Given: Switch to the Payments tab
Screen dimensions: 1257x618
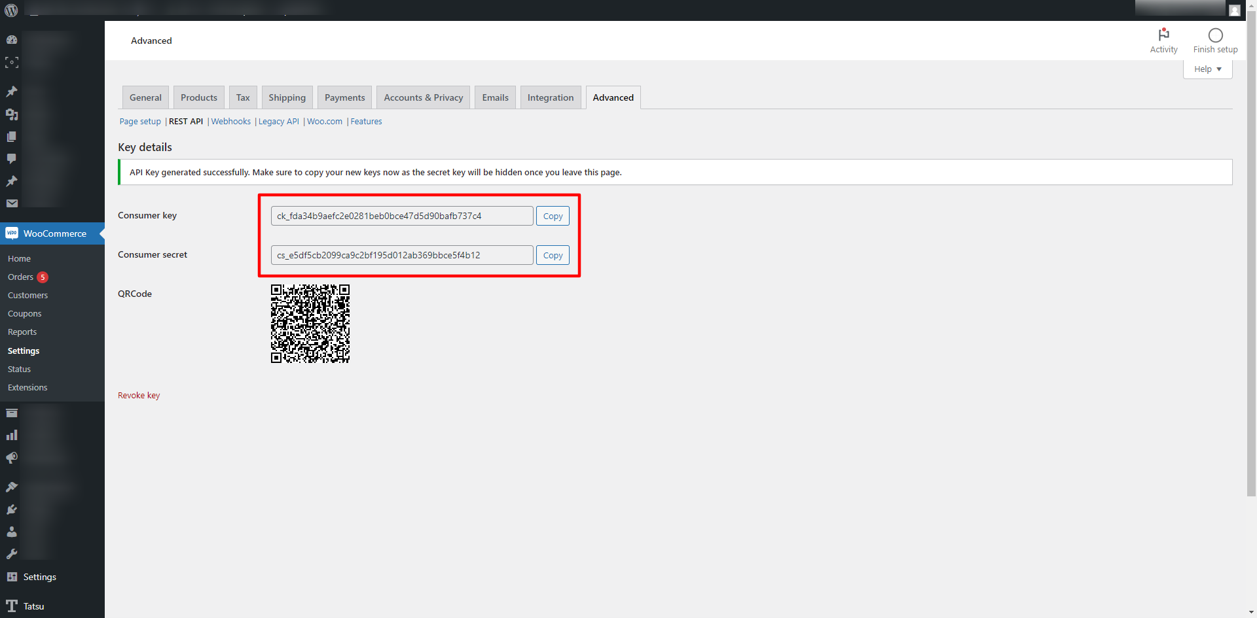Looking at the screenshot, I should click(344, 97).
